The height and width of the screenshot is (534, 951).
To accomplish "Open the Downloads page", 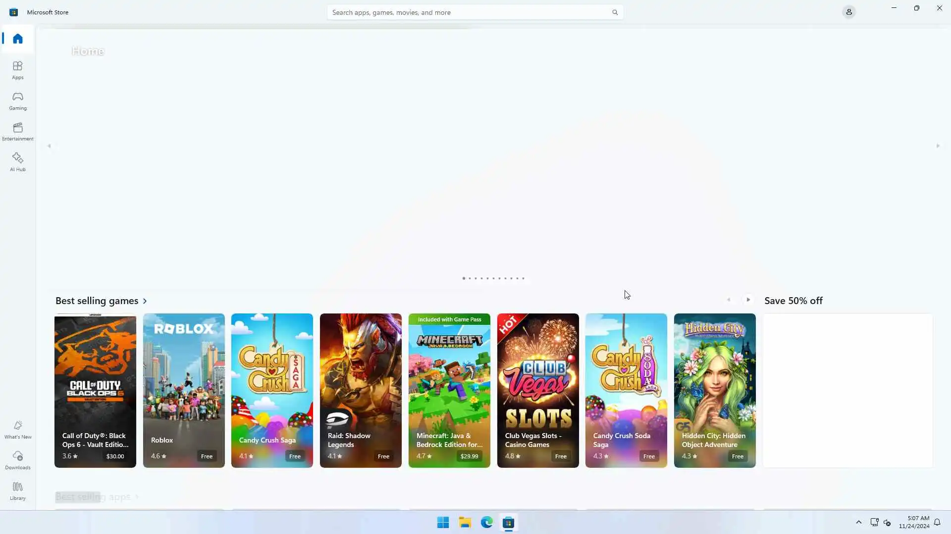I will (18, 460).
